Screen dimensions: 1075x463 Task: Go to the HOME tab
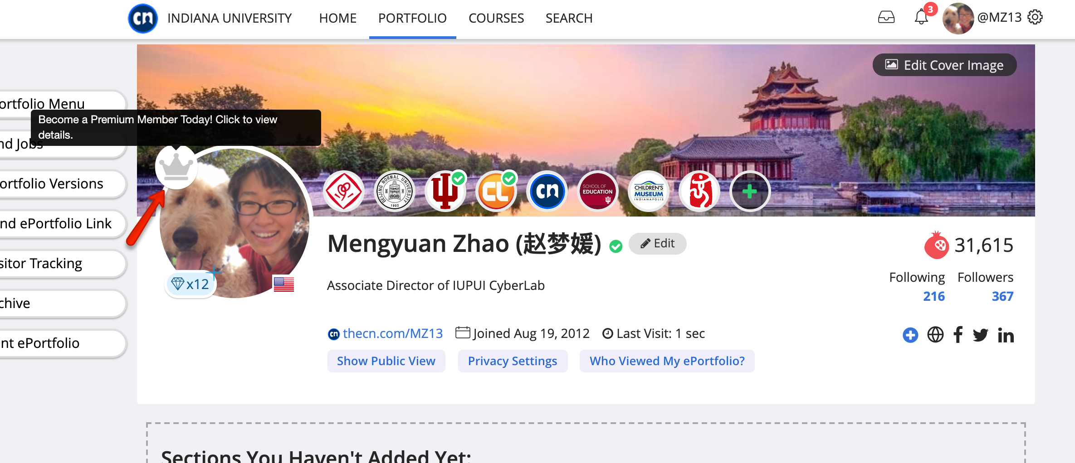pyautogui.click(x=337, y=18)
